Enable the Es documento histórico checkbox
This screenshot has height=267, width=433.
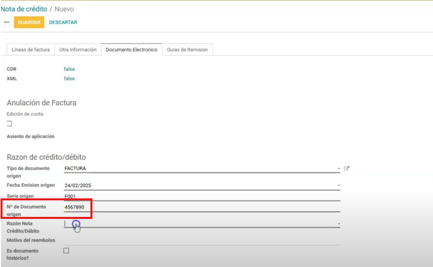click(66, 250)
